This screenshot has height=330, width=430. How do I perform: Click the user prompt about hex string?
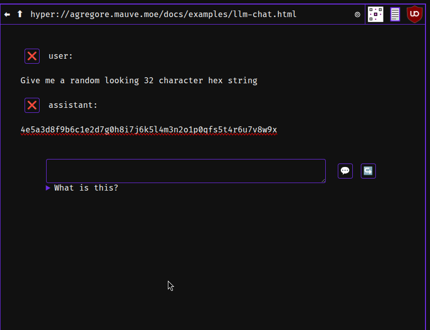pos(139,81)
